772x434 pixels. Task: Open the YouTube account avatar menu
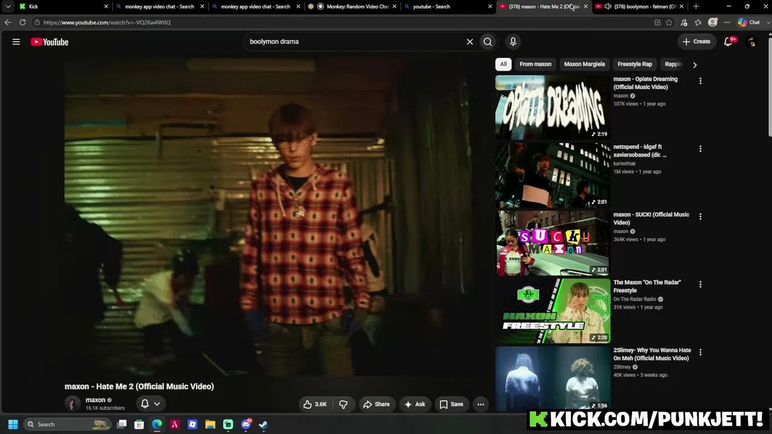click(751, 42)
